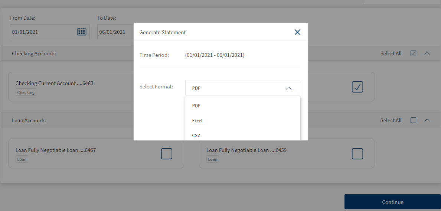The height and width of the screenshot is (211, 441).
Task: Choose CSV from the format list
Action: pyautogui.click(x=196, y=136)
